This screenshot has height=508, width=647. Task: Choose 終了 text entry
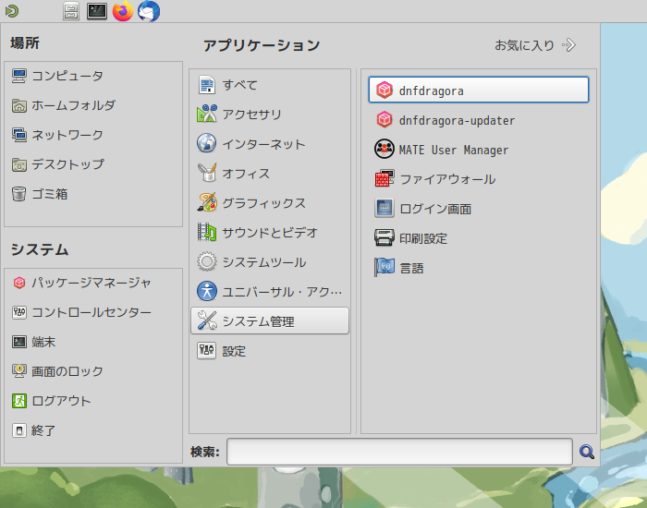(x=43, y=430)
